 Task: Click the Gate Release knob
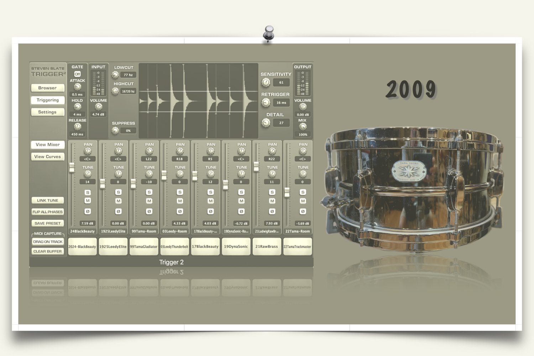(77, 127)
